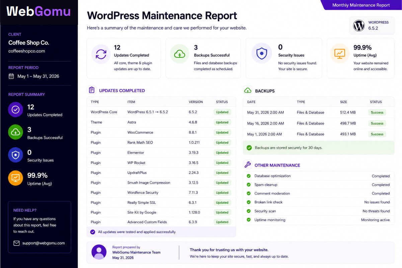Click the sidebar orange uptime chart icon
The width and height of the screenshot is (402, 268).
tap(15, 178)
